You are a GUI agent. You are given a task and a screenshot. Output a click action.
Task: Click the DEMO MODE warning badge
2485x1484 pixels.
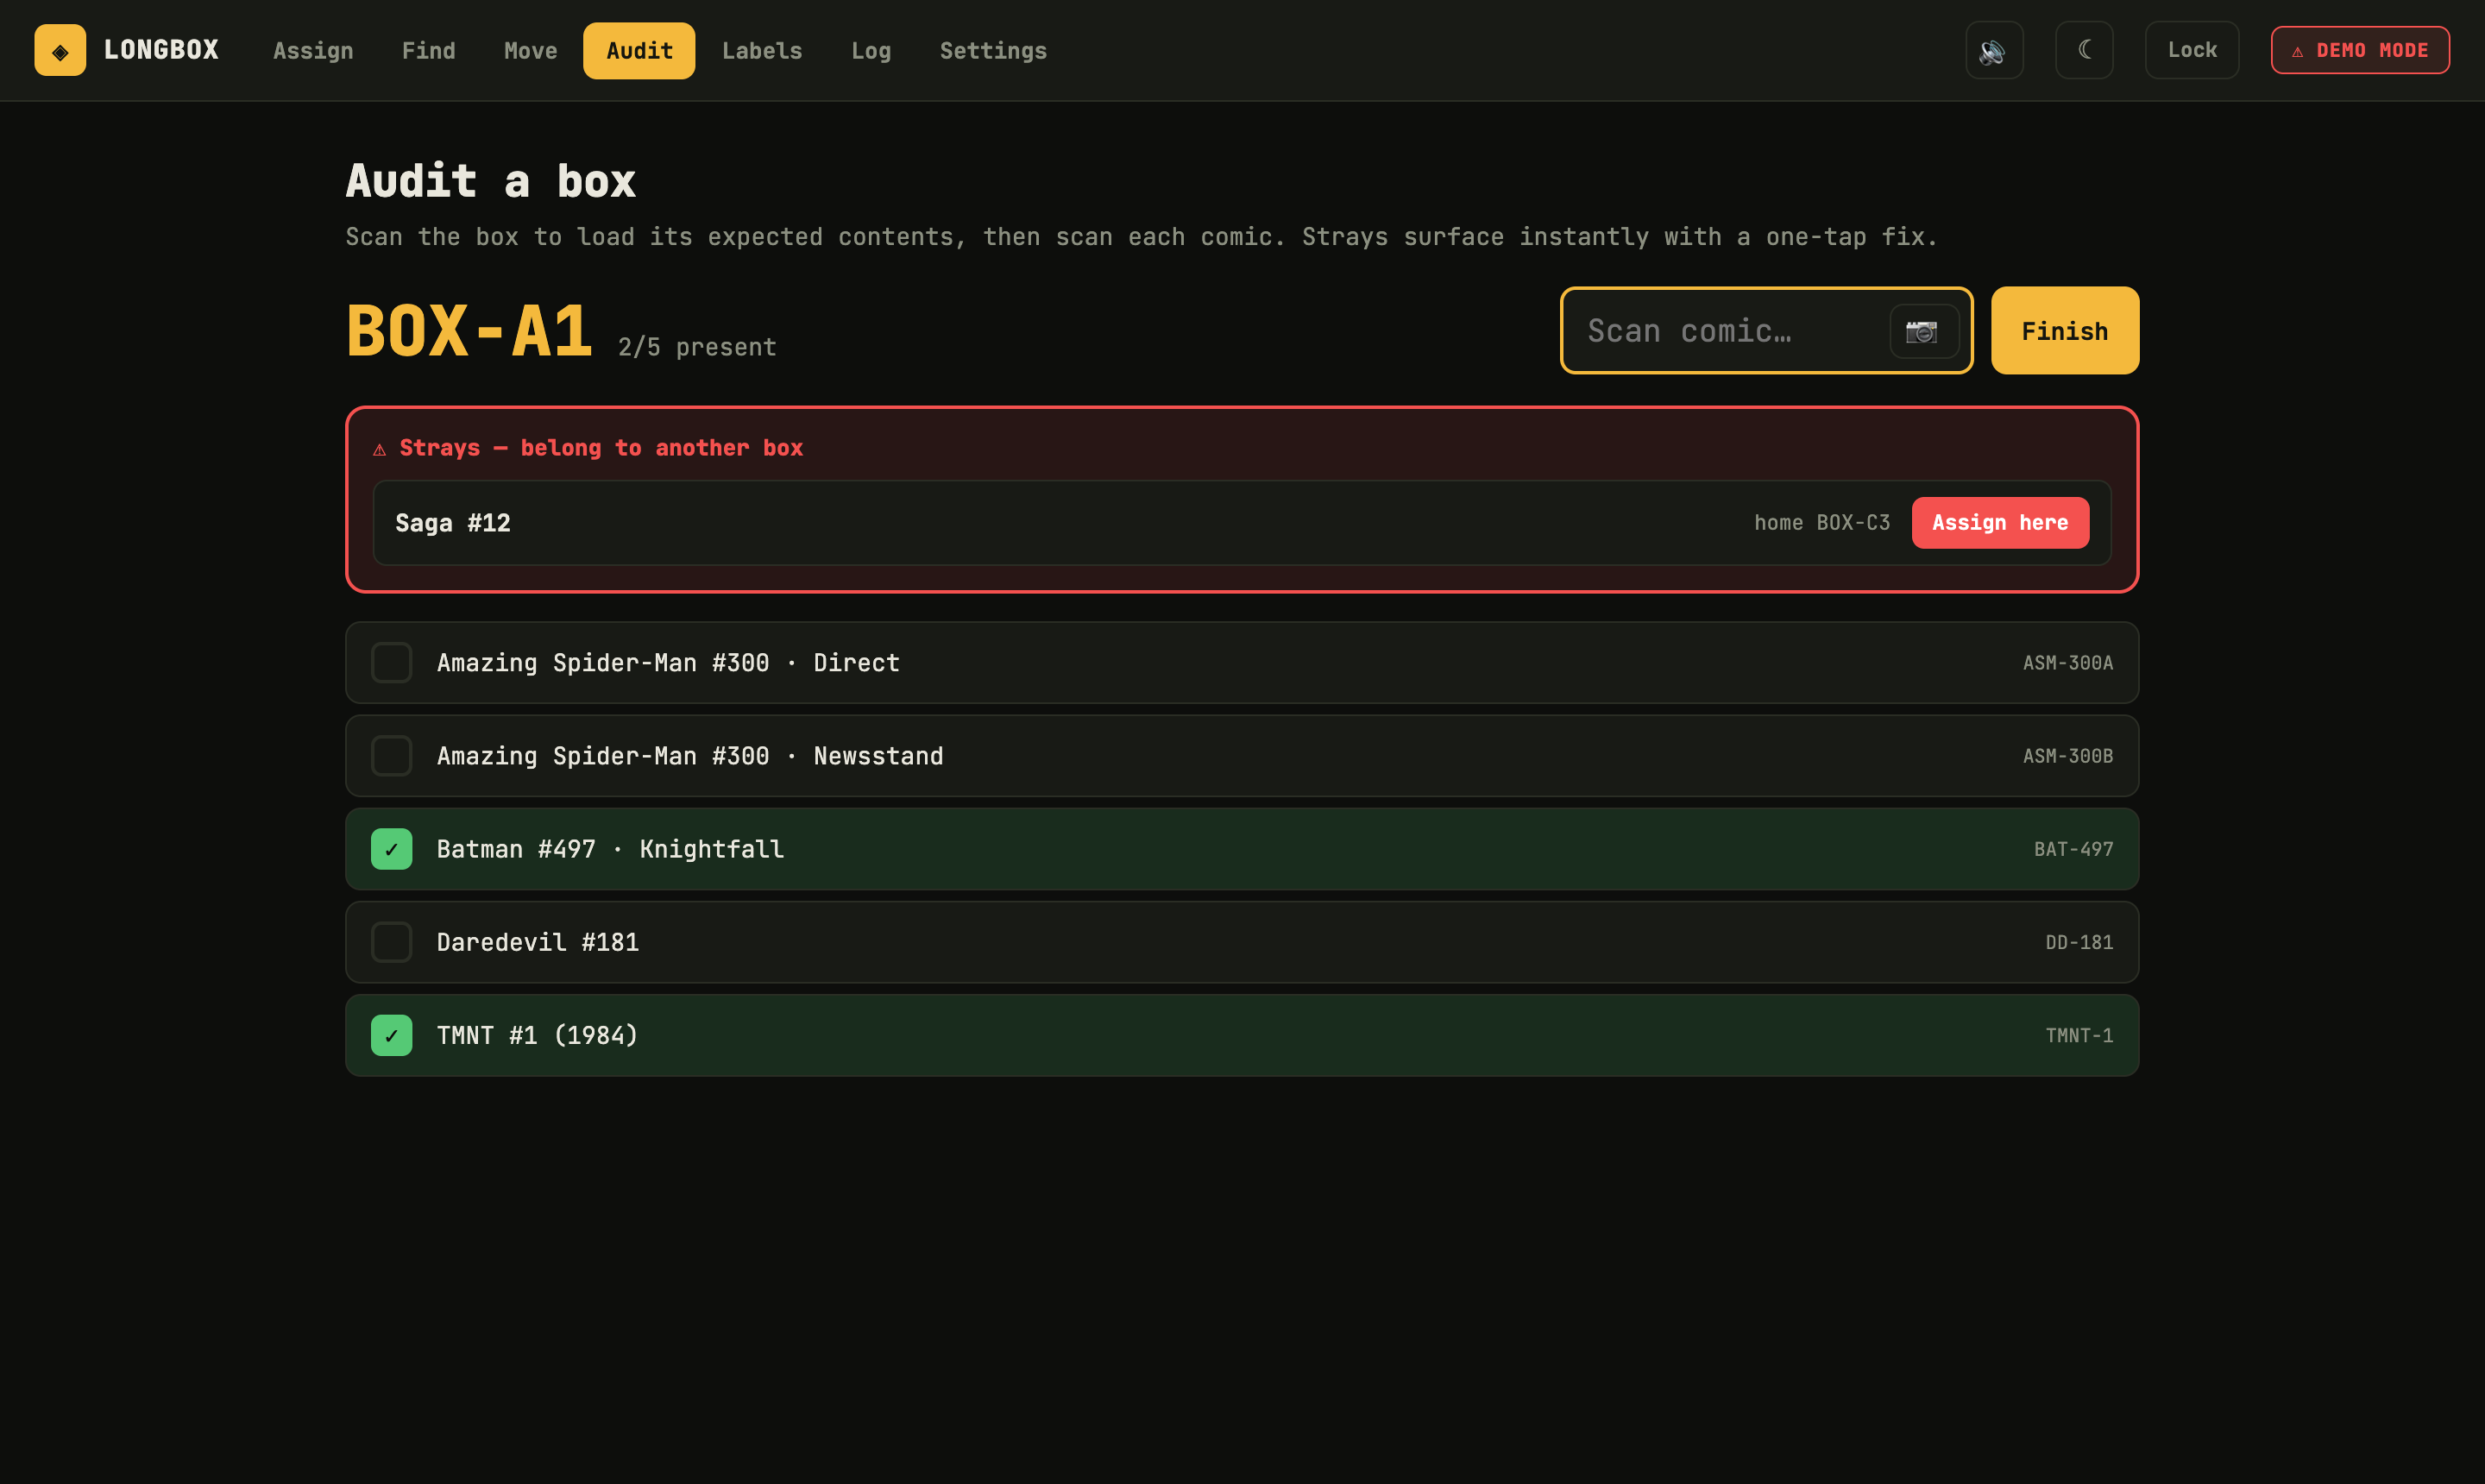point(2360,50)
